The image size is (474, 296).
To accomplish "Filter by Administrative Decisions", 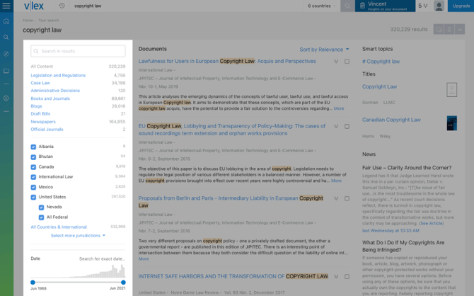I will [55, 91].
